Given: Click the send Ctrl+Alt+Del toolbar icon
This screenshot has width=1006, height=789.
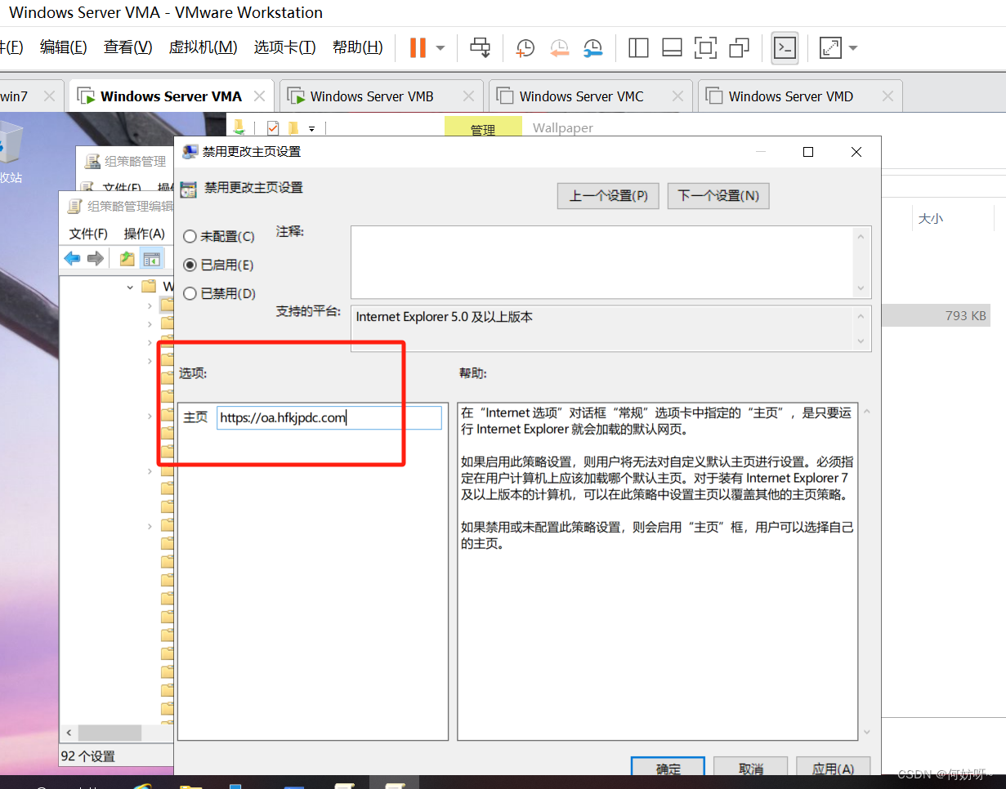Looking at the screenshot, I should pyautogui.click(x=480, y=47).
